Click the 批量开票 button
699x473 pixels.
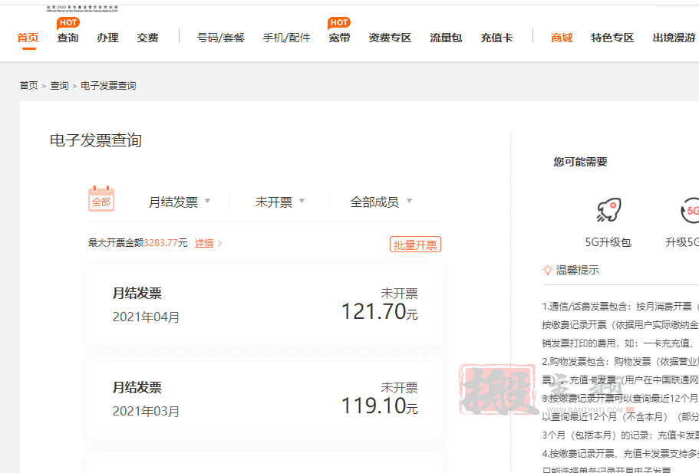point(415,245)
